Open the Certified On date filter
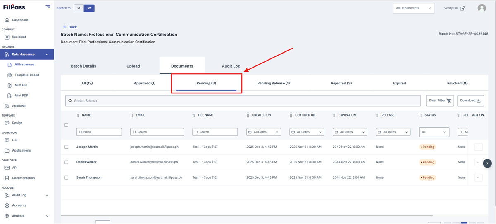The image size is (496, 224). (307, 132)
